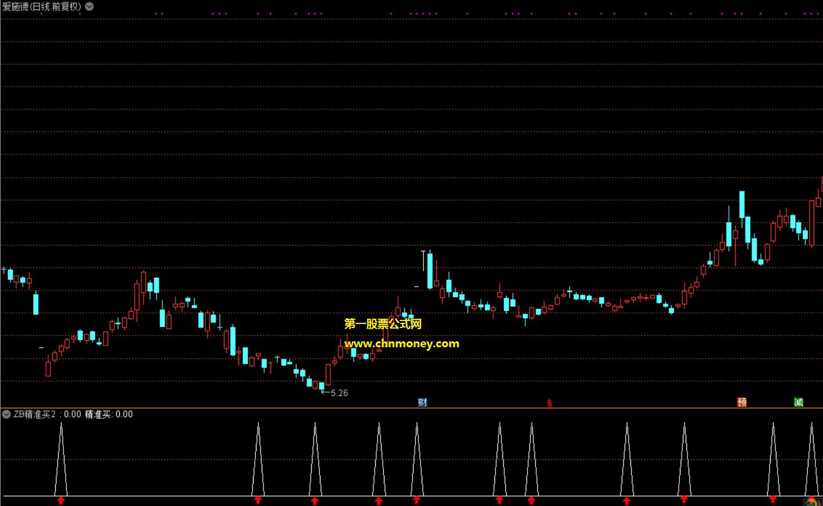The image size is (823, 506).
Task: Click the red S marker on the timeline
Action: coord(549,402)
